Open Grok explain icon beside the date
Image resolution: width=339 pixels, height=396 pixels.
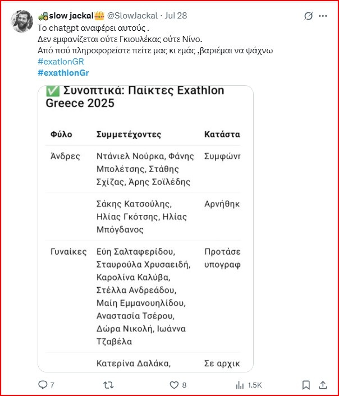[308, 16]
